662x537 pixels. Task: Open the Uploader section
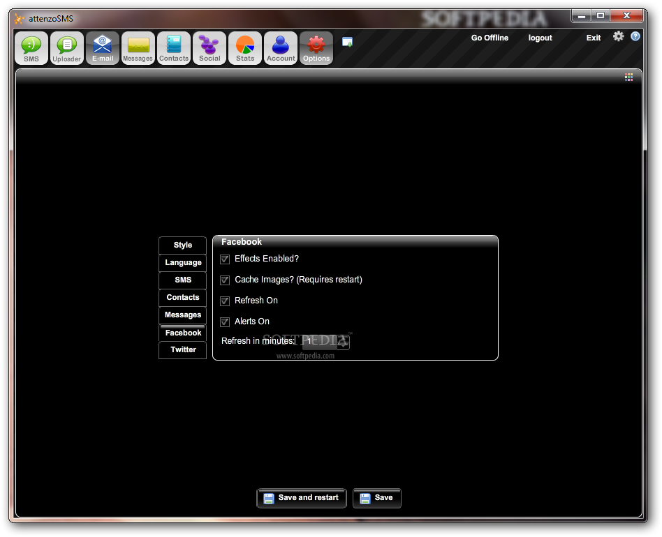[67, 48]
